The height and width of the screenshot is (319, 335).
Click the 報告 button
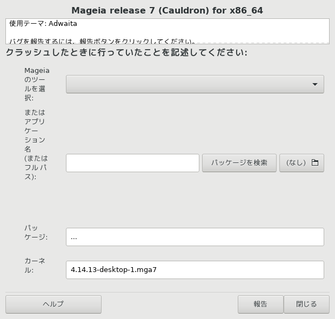coord(260,304)
